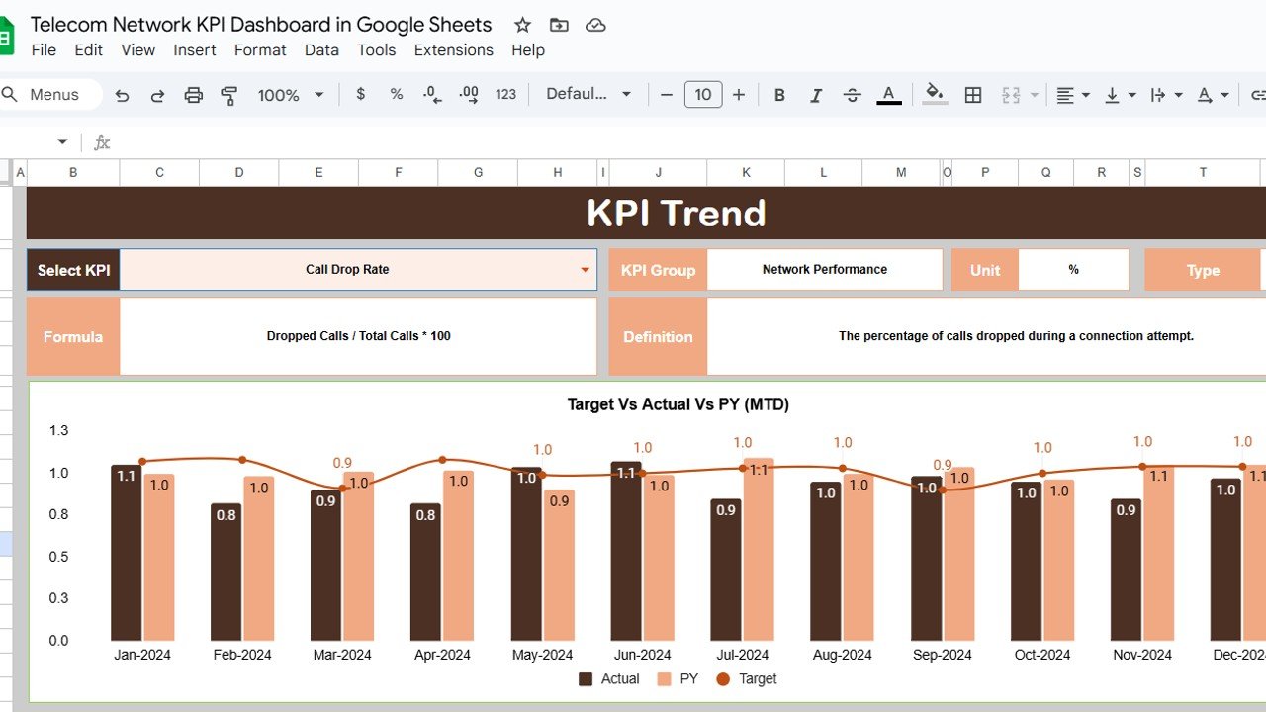Image resolution: width=1266 pixels, height=712 pixels.
Task: Print the spreadsheet using printer icon
Action: click(x=194, y=95)
